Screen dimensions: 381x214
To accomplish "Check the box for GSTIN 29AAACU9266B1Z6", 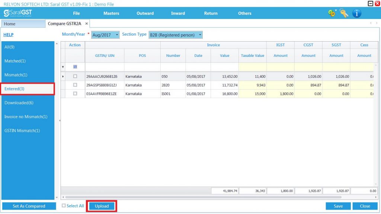I will tap(75, 76).
